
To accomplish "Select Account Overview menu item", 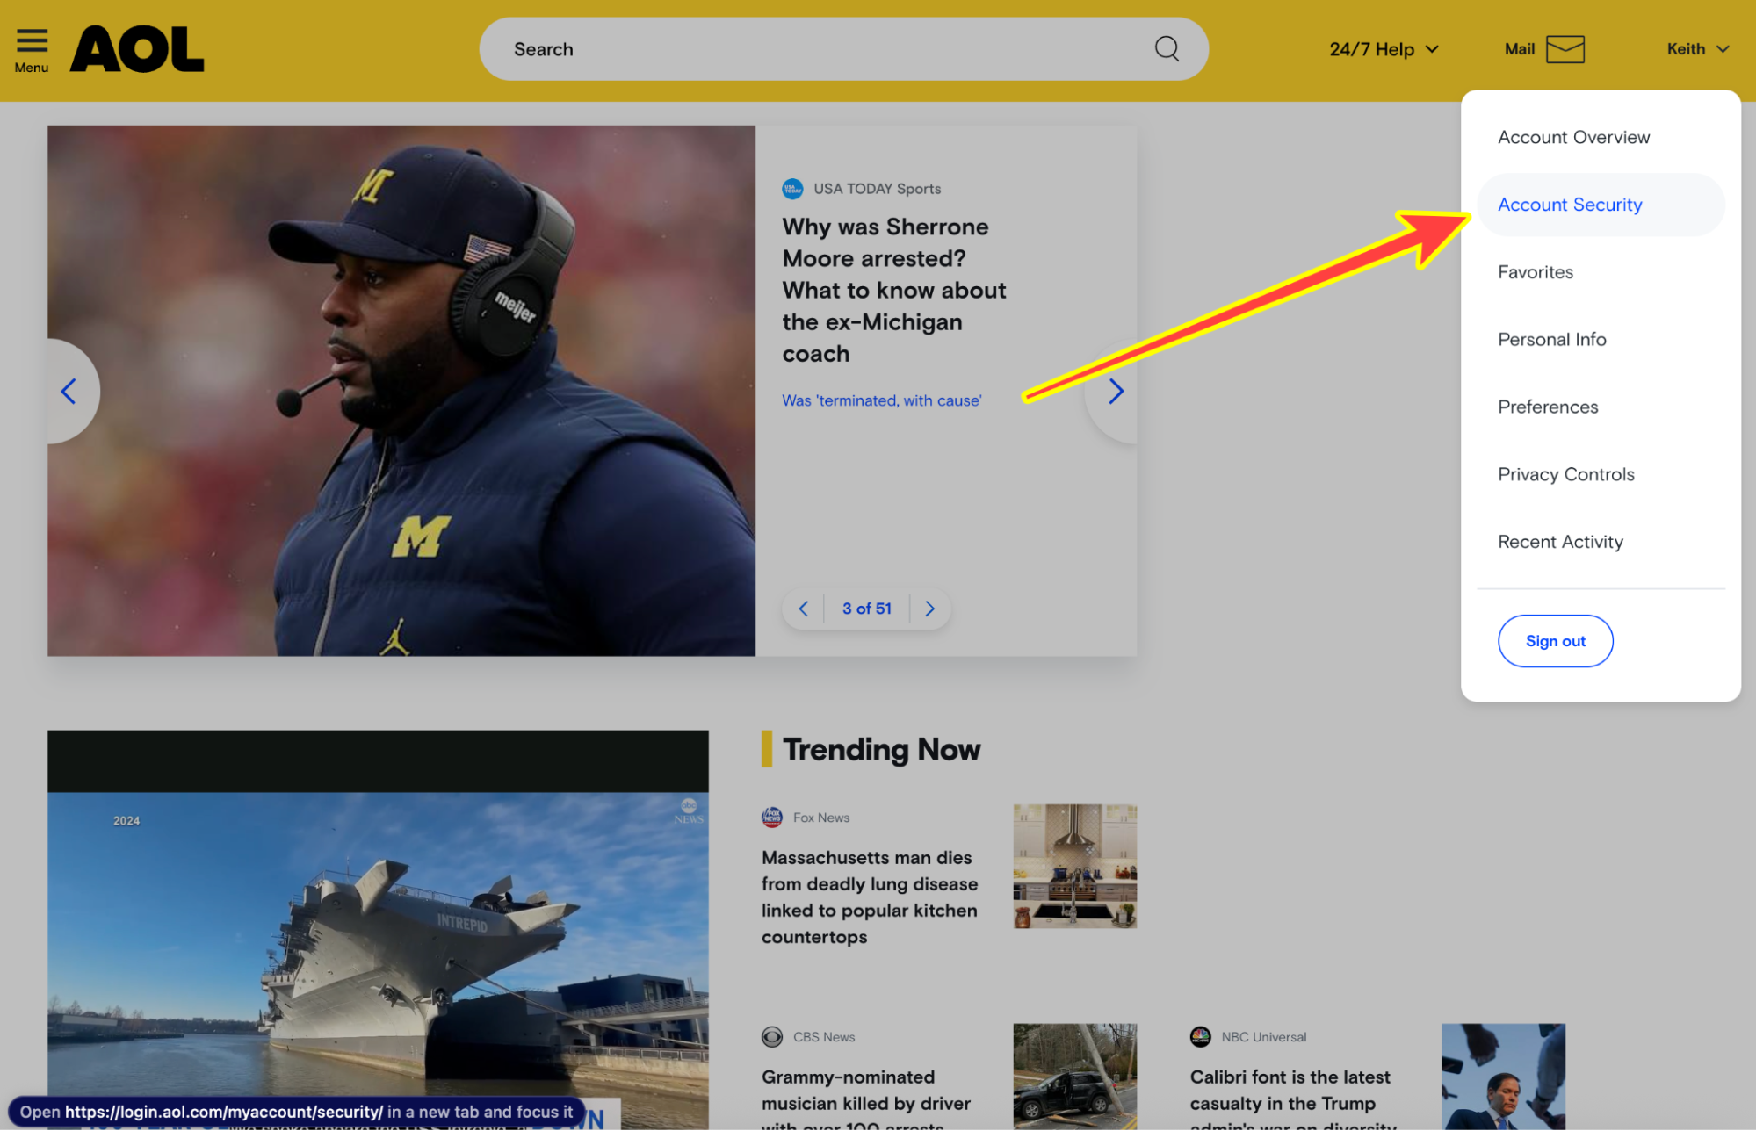I will (1573, 137).
